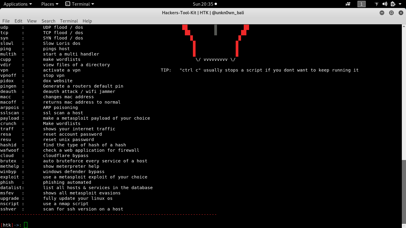The width and height of the screenshot is (406, 228).
Task: Click the 'cloudflare bypass' description
Action: [66, 156]
